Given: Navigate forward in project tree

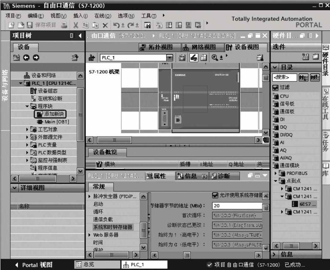Looking at the screenshot, I should pyautogui.click(x=36, y=58).
